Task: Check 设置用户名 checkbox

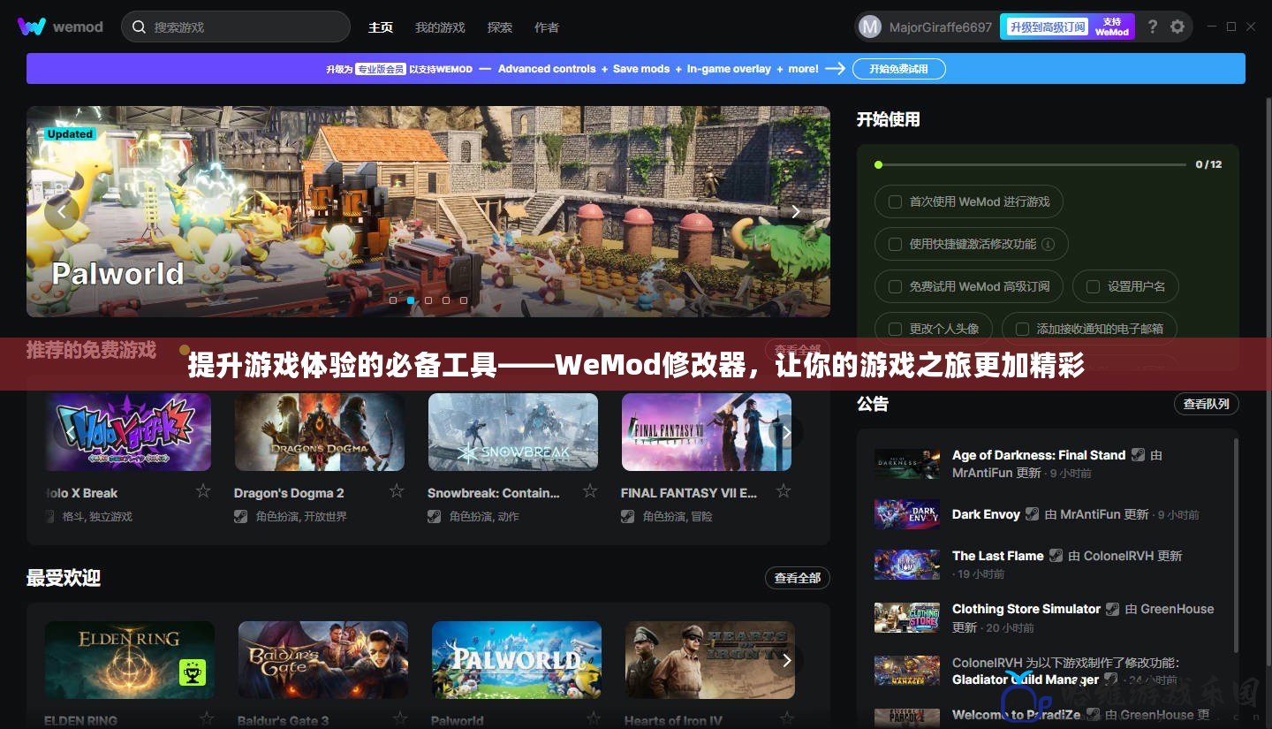Action: pyautogui.click(x=1093, y=286)
